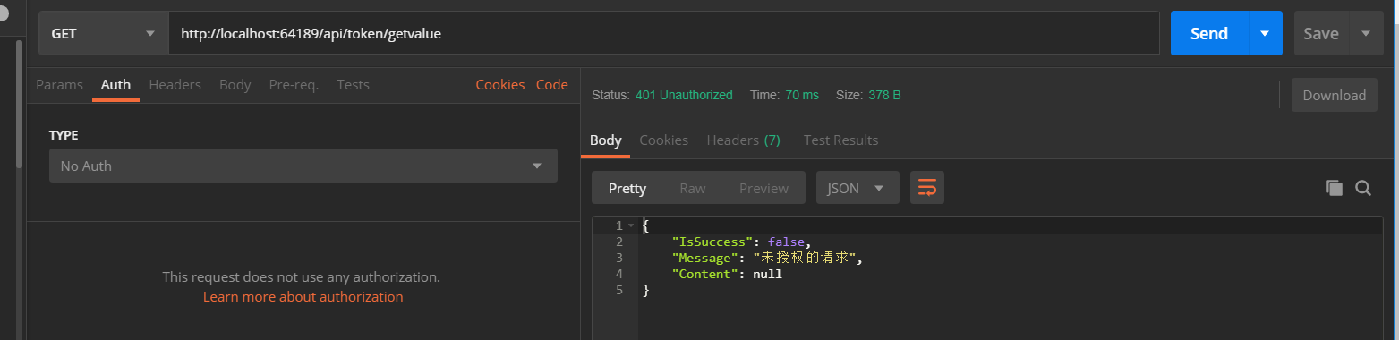Switch to the Test Results tab

click(840, 140)
